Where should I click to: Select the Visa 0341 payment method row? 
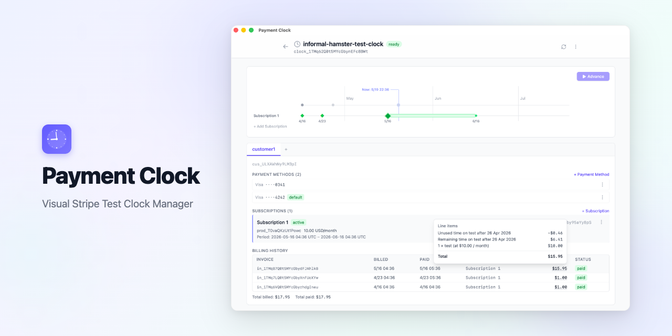pyautogui.click(x=430, y=185)
